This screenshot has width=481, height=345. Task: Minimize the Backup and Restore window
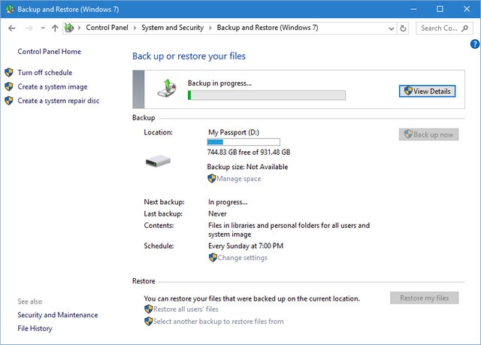(x=413, y=9)
